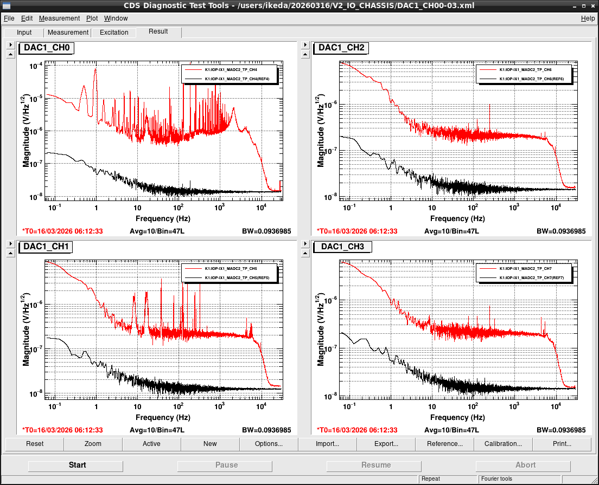Click the right-arrow icon beside DAC1_CH2 plot
Viewport: 599px width, 485px height.
tap(305, 45)
